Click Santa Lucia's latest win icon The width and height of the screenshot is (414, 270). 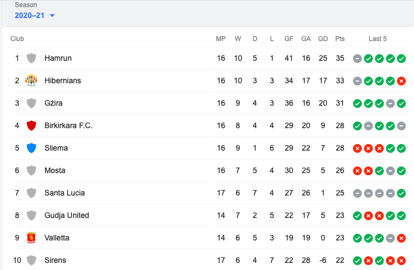(401, 193)
